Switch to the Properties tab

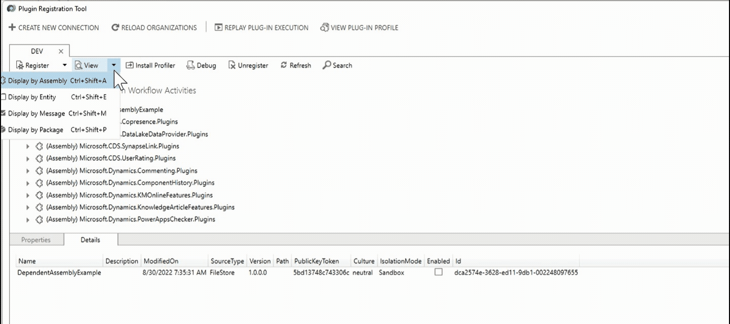pos(36,240)
